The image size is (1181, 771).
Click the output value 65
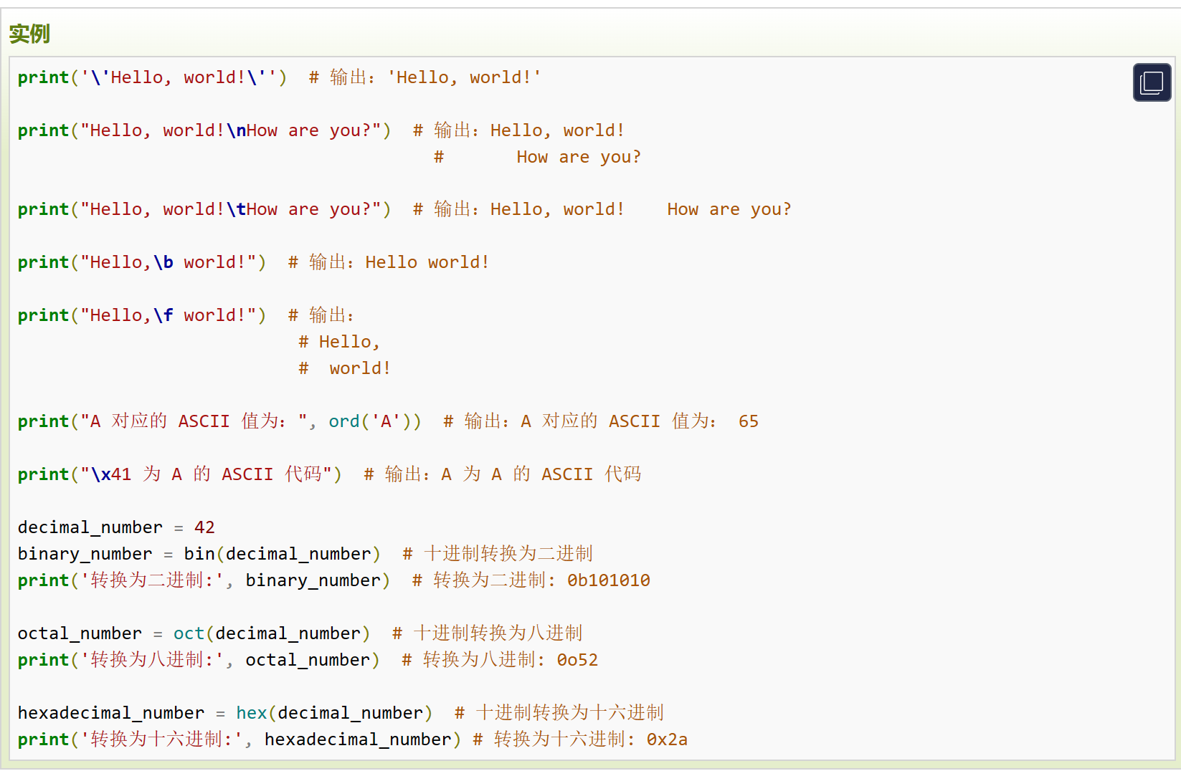[x=749, y=421]
